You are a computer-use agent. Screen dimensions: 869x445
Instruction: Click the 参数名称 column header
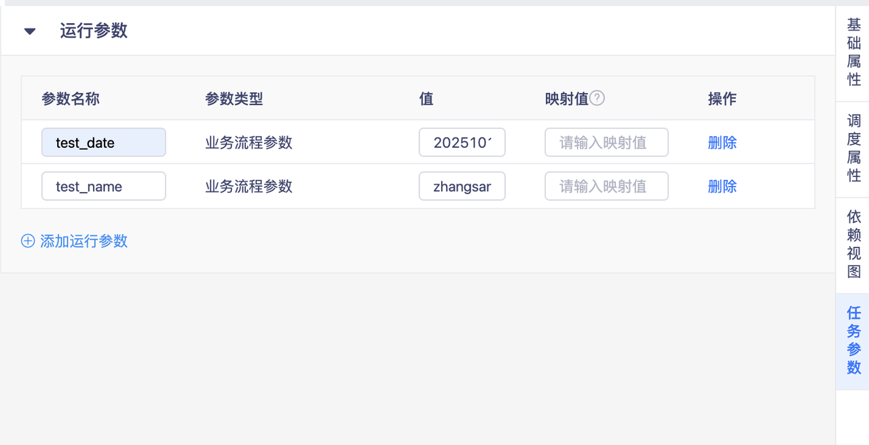pyautogui.click(x=71, y=98)
